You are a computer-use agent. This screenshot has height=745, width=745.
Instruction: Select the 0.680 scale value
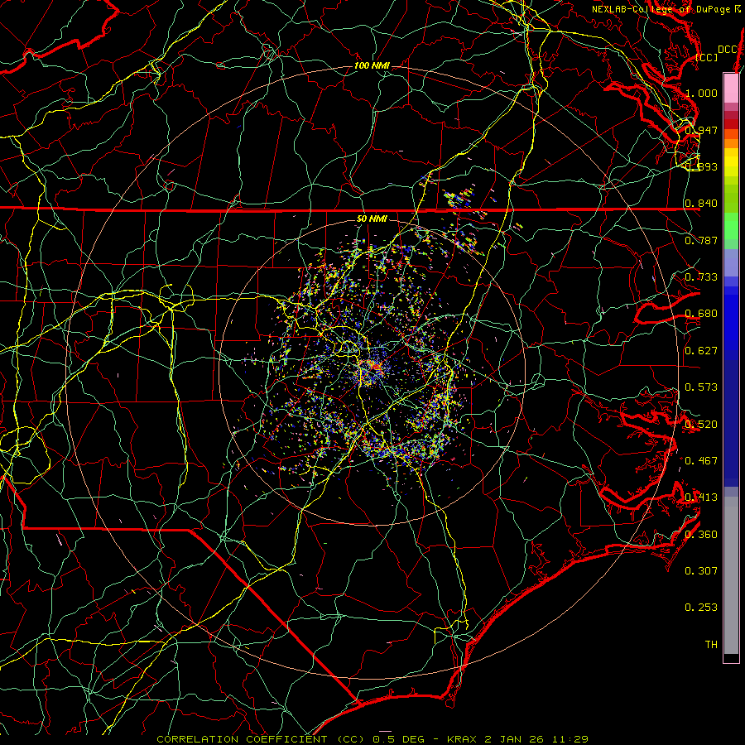point(701,314)
